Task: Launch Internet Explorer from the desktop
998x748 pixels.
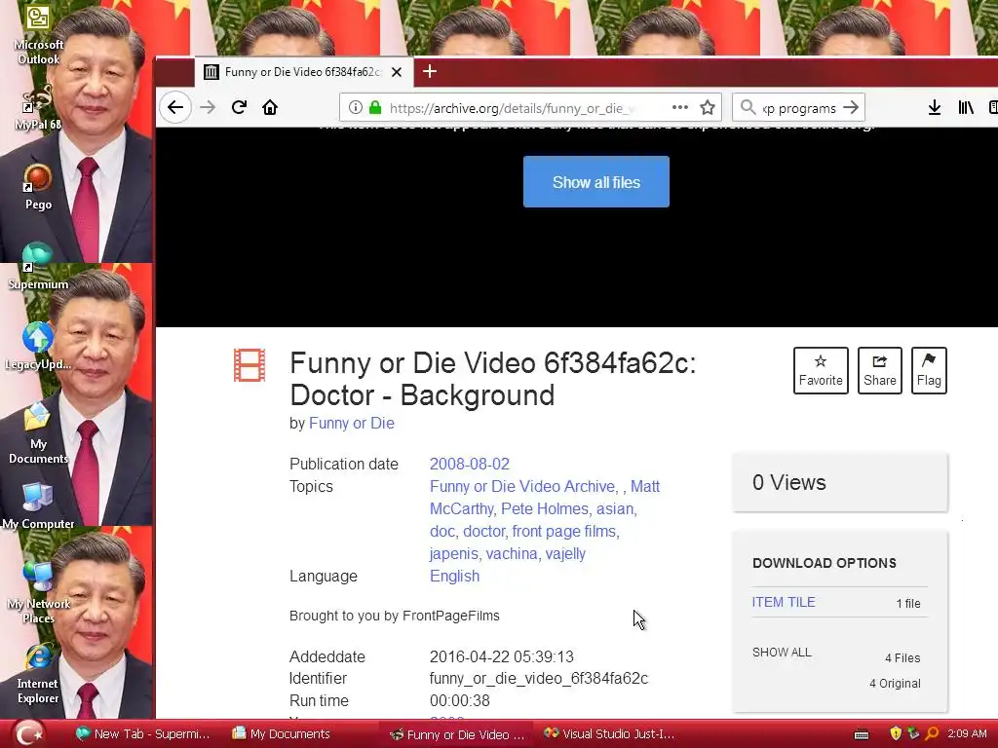Action: (x=38, y=674)
